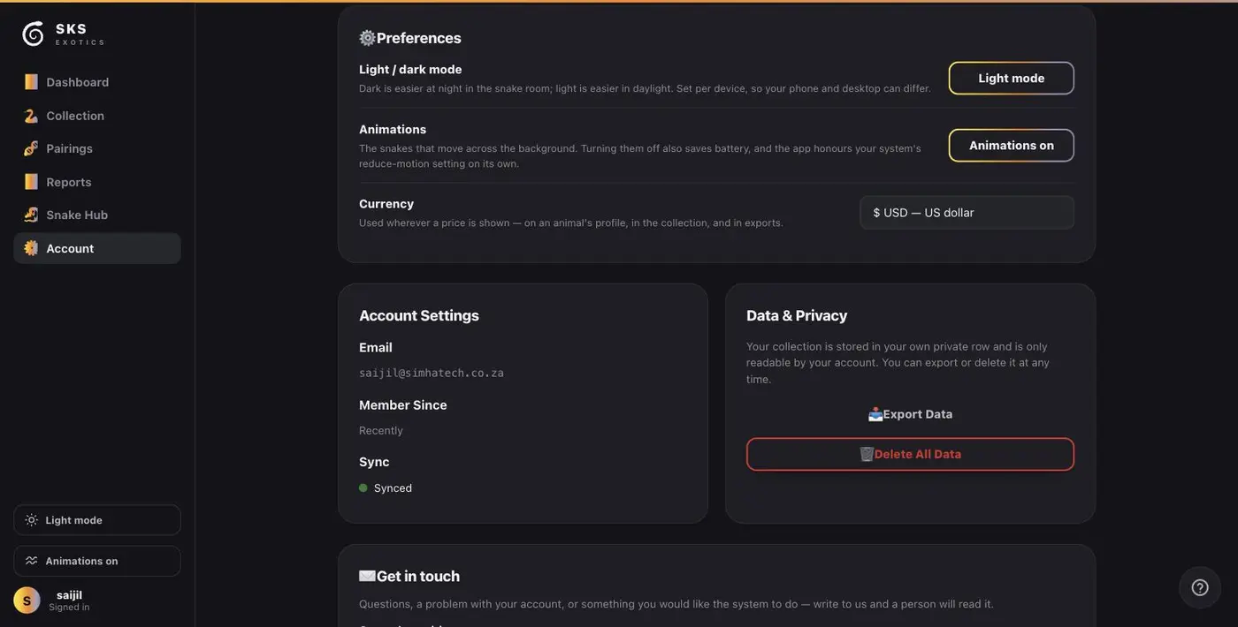Click the Member Since Recently value
Image resolution: width=1238 pixels, height=627 pixels.
[x=381, y=430]
